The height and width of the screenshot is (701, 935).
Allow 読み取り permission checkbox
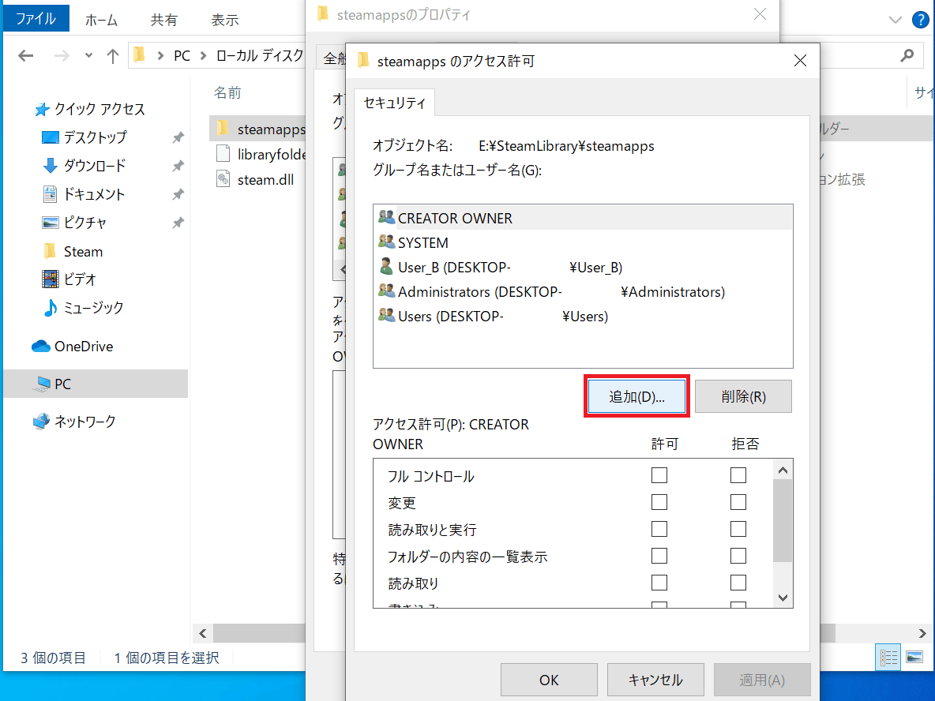coord(659,583)
